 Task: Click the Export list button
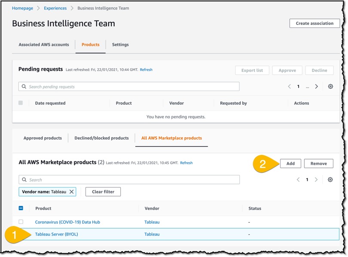pos(252,70)
